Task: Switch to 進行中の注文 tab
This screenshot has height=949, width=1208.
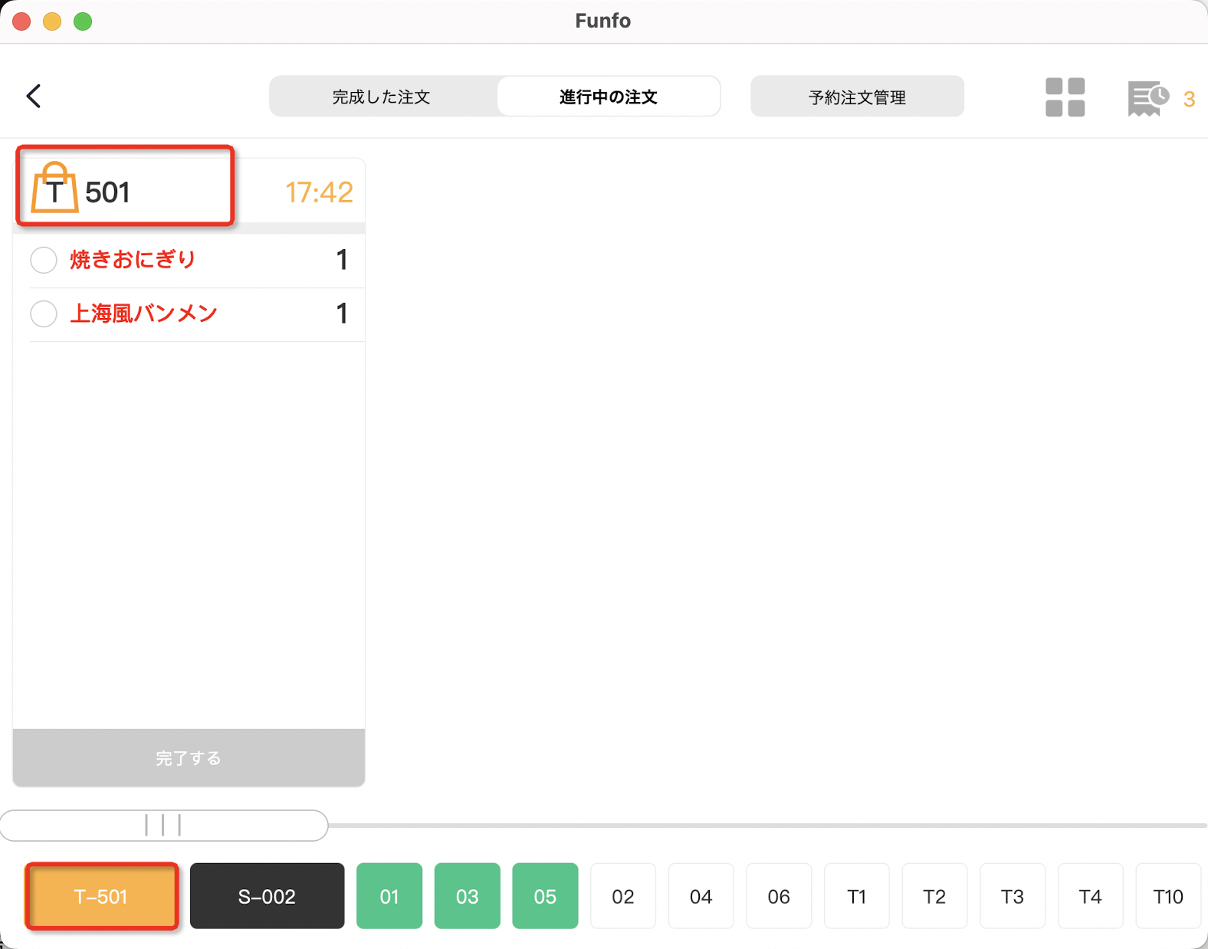Action: coord(609,97)
